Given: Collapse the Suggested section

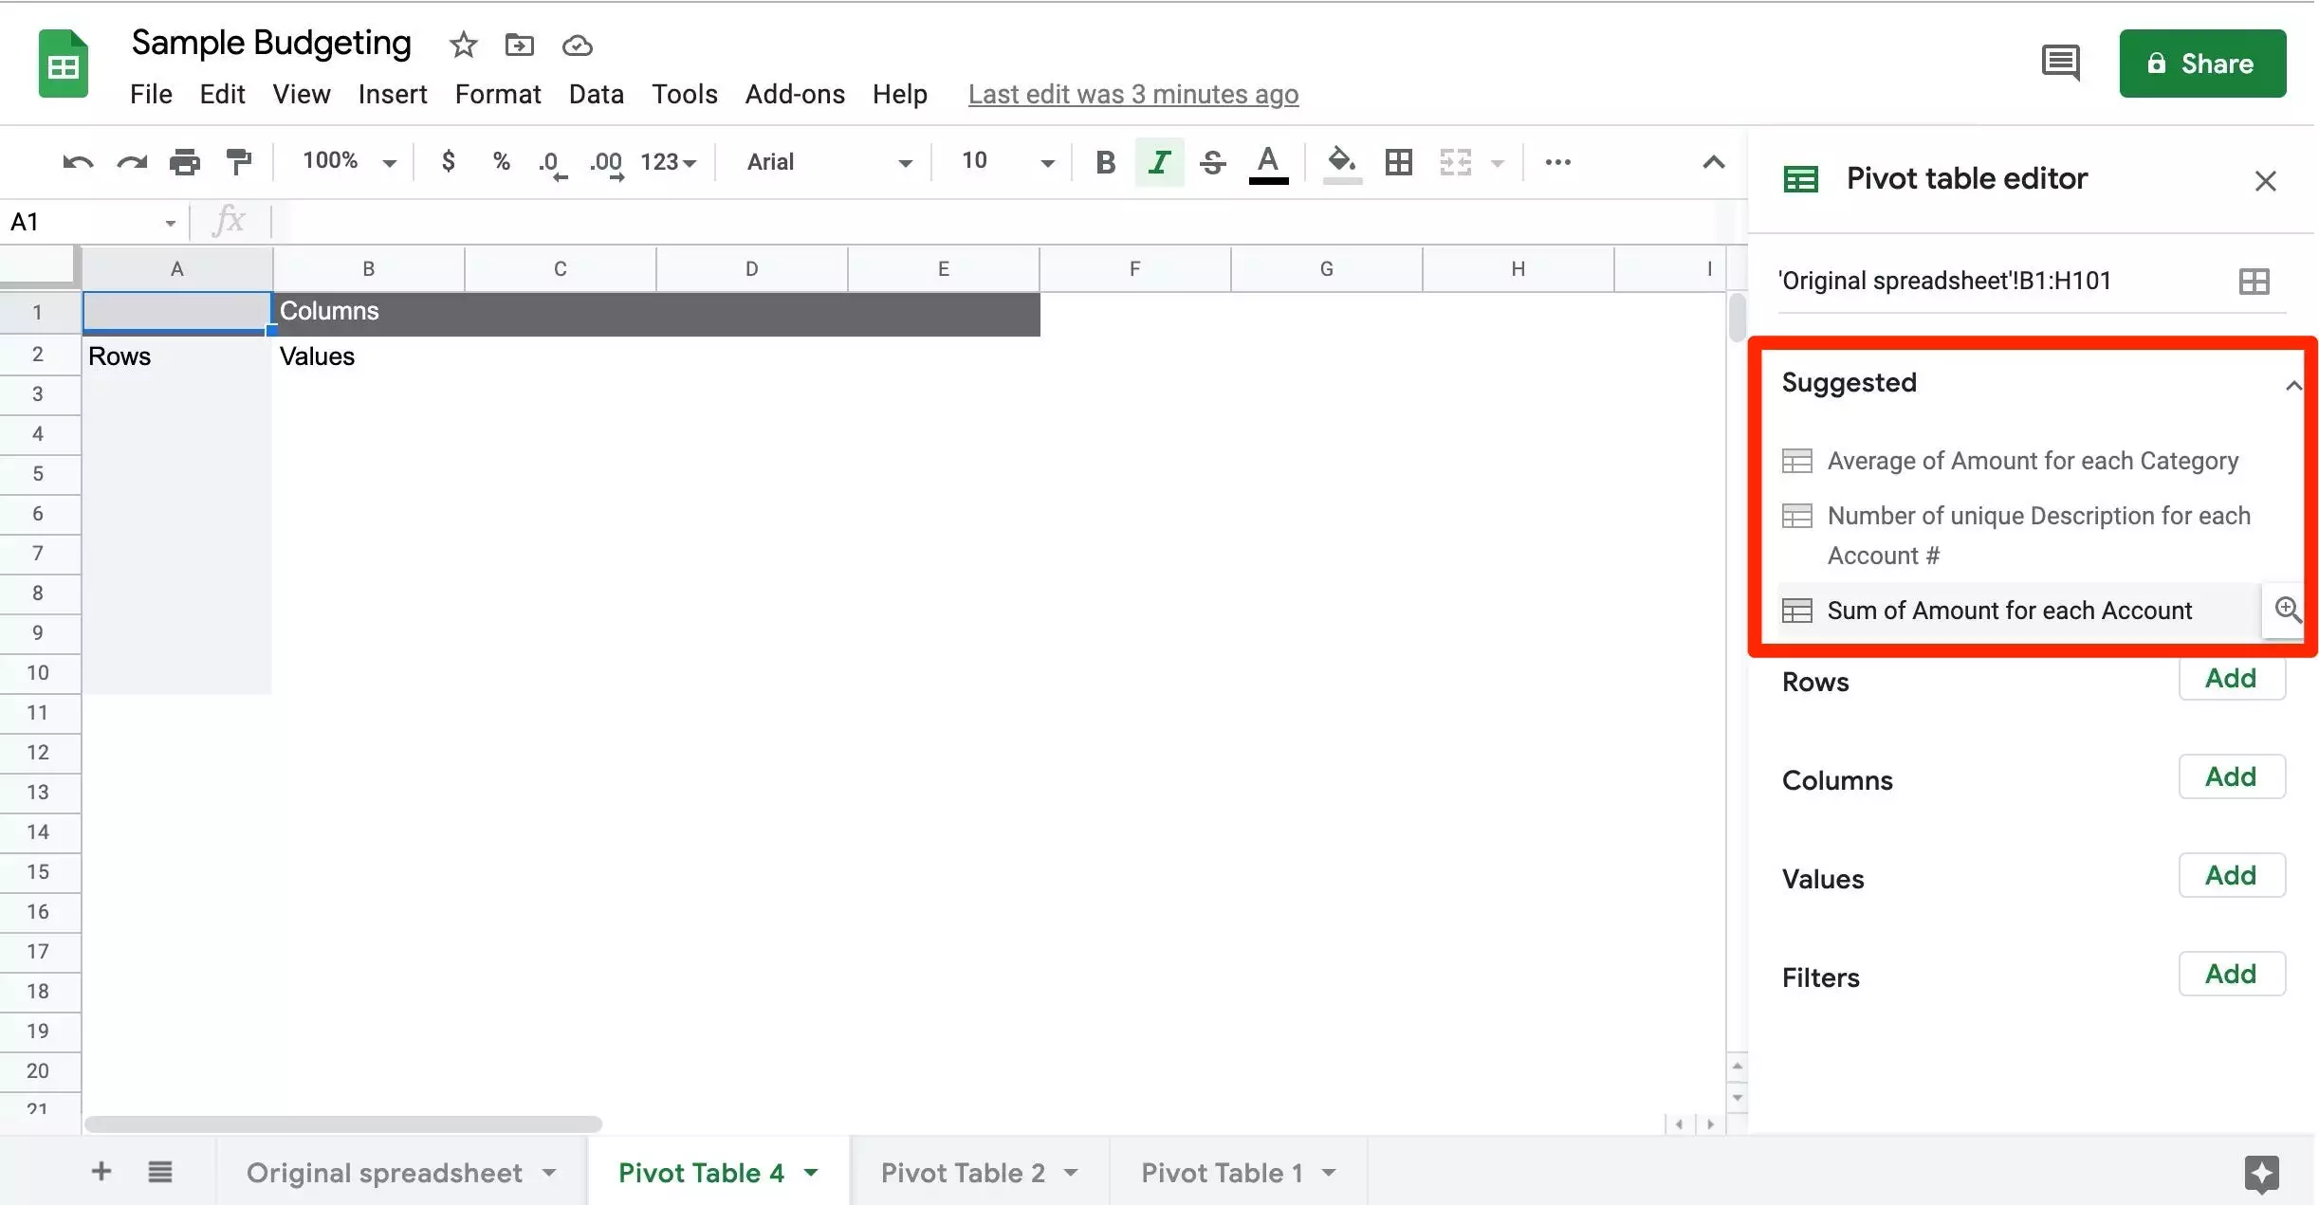Looking at the screenshot, I should pyautogui.click(x=2292, y=385).
